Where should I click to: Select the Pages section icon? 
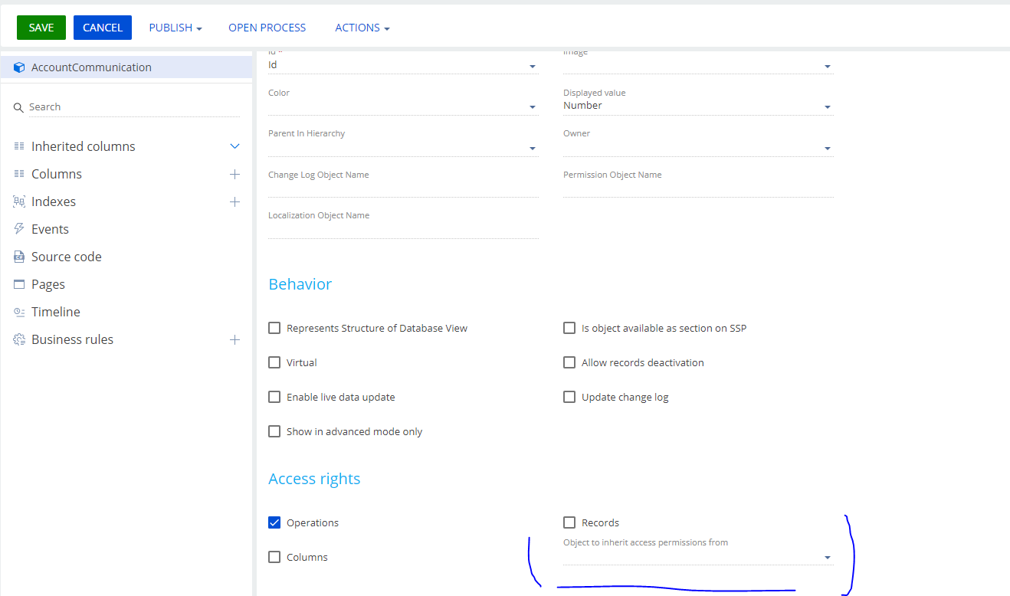coord(18,283)
